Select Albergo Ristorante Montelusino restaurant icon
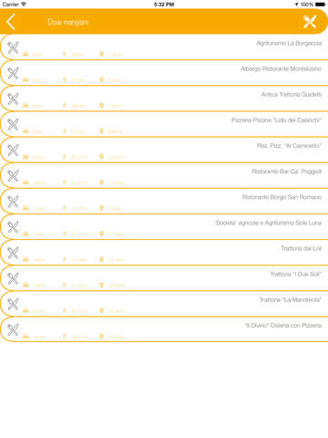Viewport: 328px width, 438px height. pos(13,73)
